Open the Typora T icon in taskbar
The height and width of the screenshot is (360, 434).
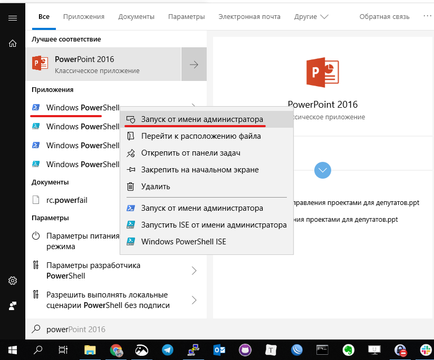[271, 350]
